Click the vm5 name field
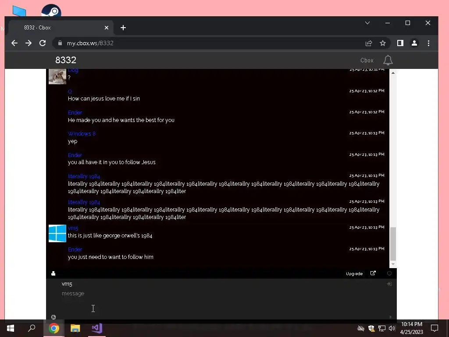This screenshot has width=449, height=337. coord(221,284)
